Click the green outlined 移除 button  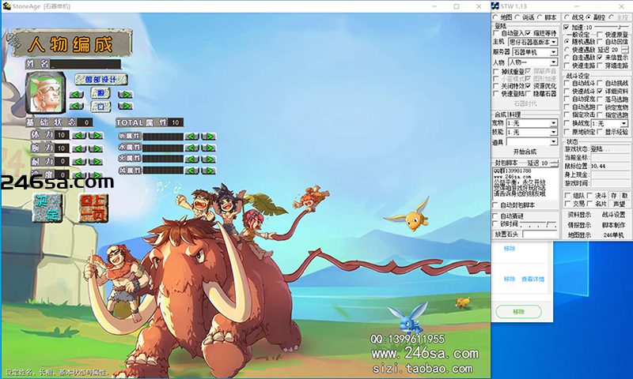pyautogui.click(x=519, y=312)
